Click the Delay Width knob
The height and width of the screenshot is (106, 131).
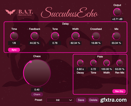click(75, 36)
